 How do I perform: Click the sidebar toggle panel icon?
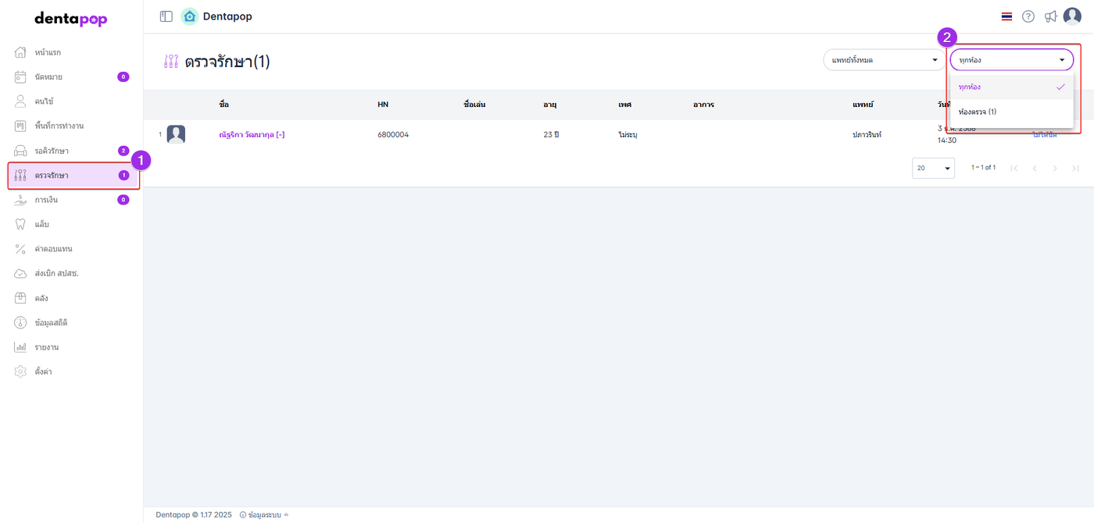[x=166, y=16]
